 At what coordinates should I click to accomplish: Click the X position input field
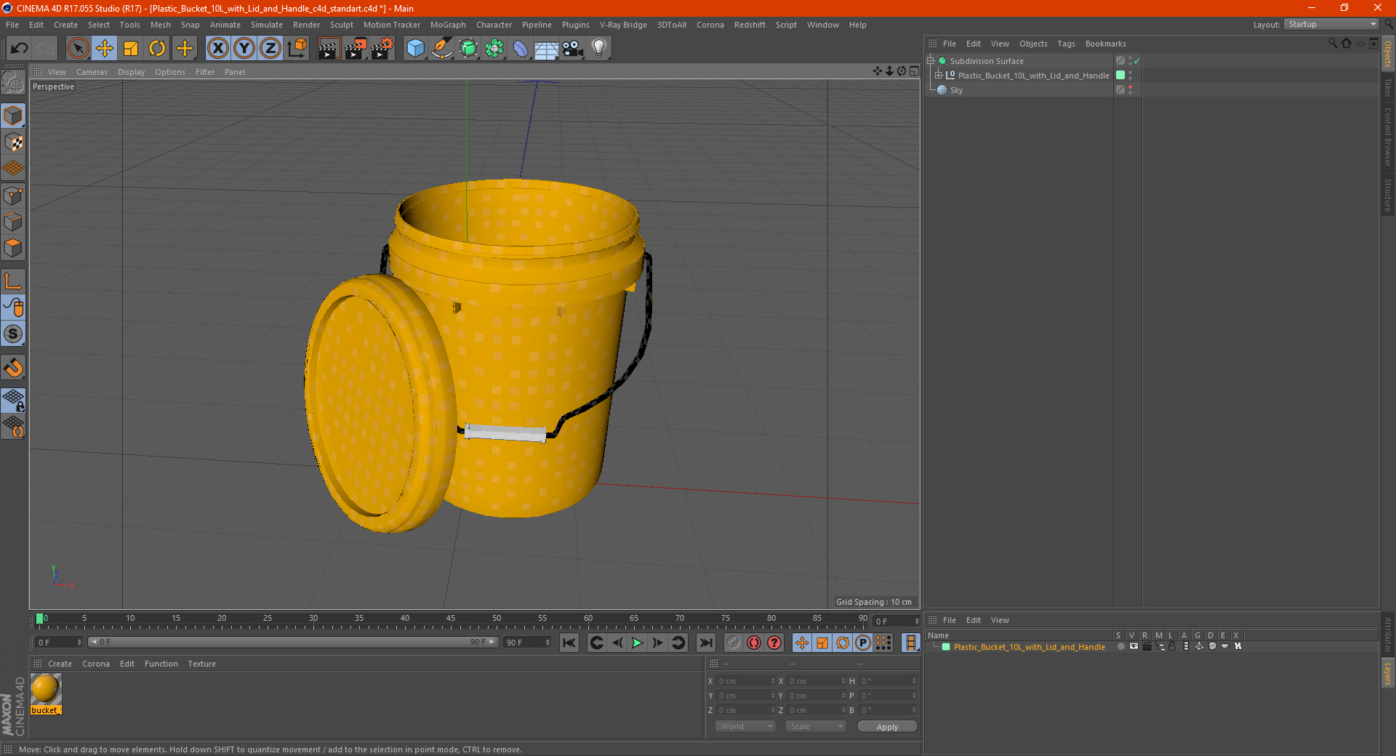(x=743, y=681)
